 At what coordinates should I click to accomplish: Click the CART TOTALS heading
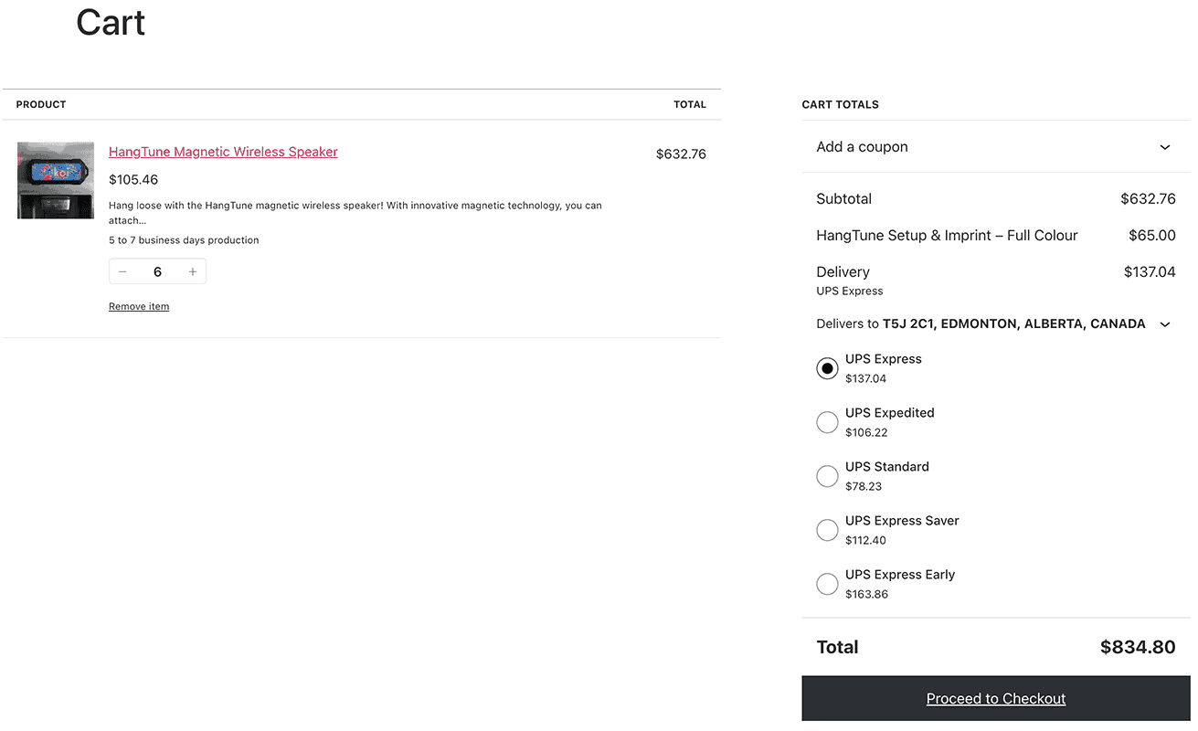(x=840, y=104)
